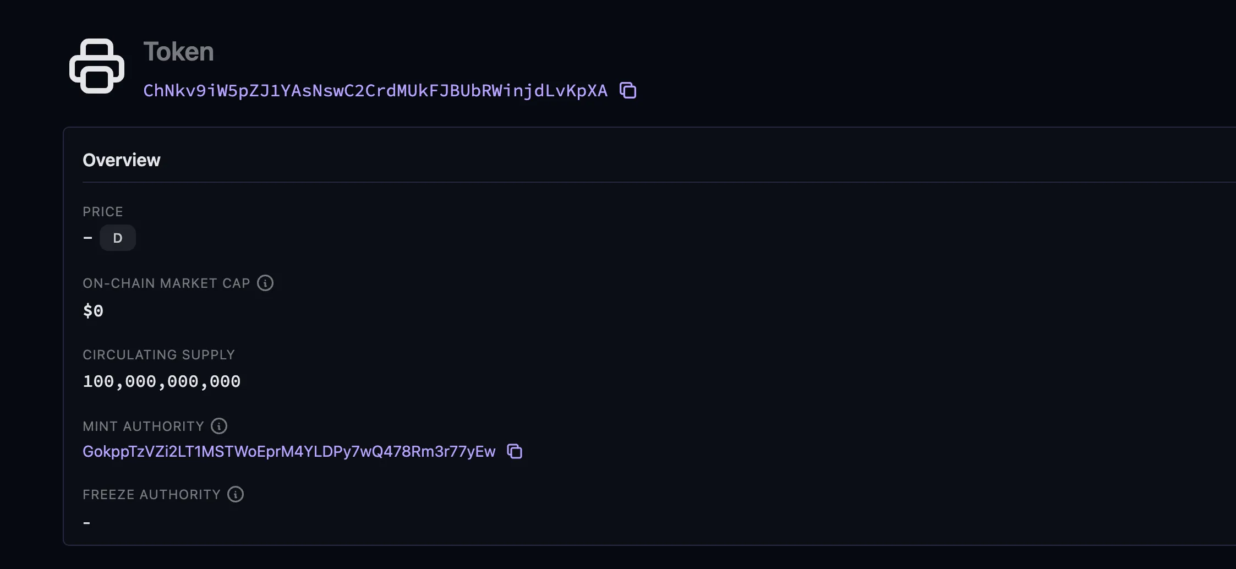This screenshot has width=1236, height=569.
Task: Select the Overview section heading
Action: [122, 160]
